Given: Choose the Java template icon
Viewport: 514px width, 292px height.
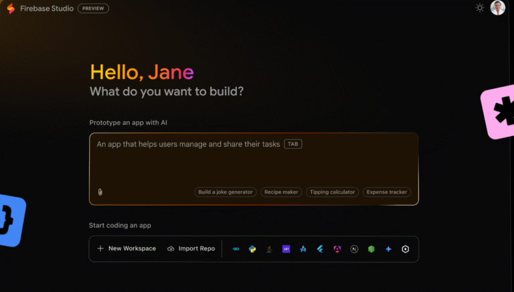Looking at the screenshot, I should click(x=270, y=249).
